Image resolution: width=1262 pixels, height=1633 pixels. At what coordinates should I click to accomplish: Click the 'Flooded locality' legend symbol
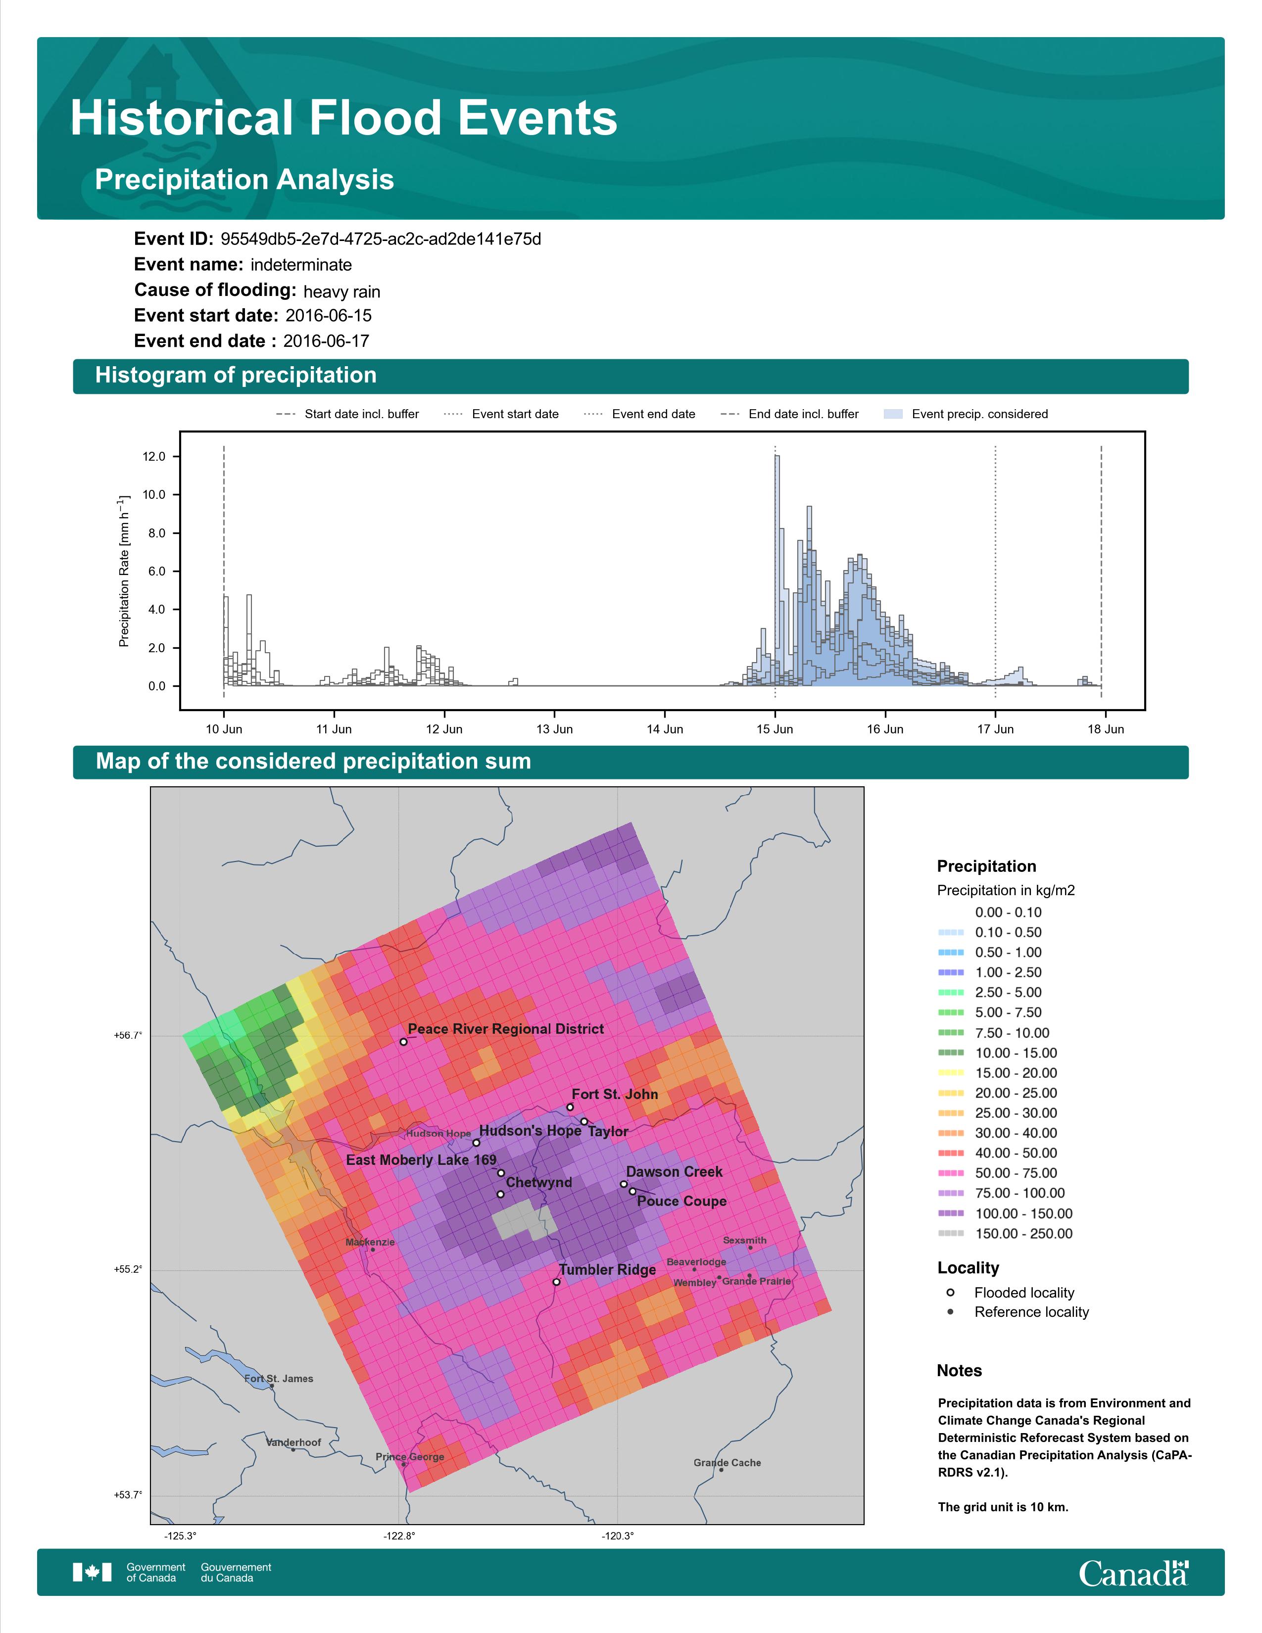950,1293
